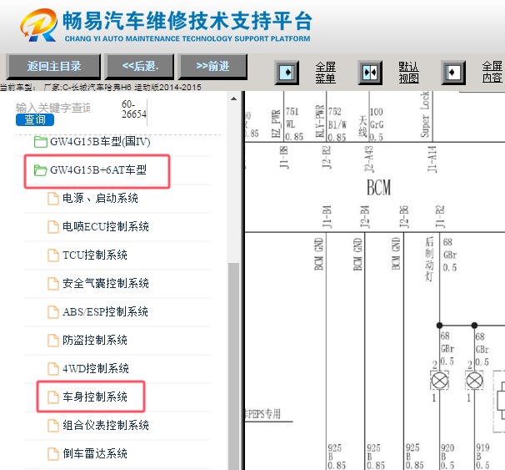Collapse the GW4G15B+6AT车型 folder
The height and width of the screenshot is (470, 505).
(97, 170)
